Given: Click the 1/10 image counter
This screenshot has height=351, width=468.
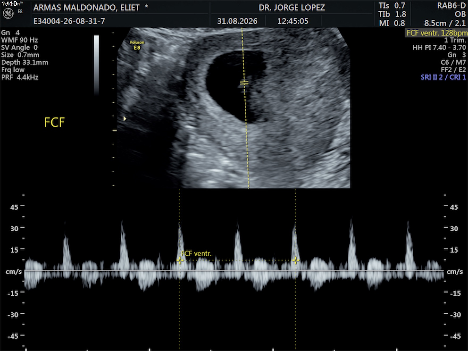Looking at the screenshot, I should click(9, 3).
